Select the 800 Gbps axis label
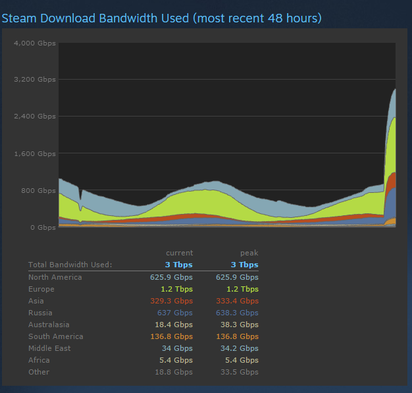This screenshot has width=412, height=393. pyautogui.click(x=38, y=191)
